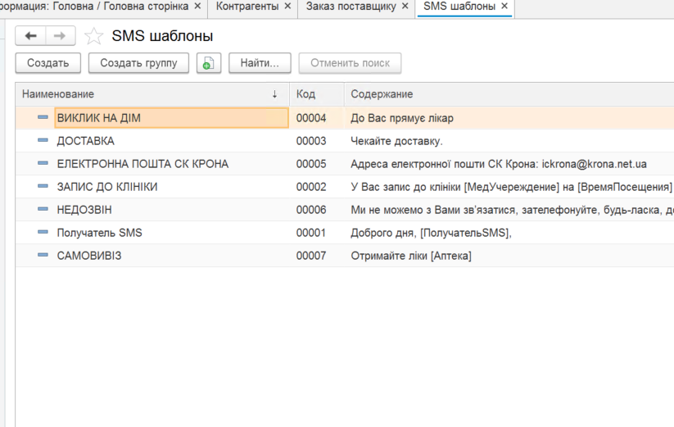Screen dimensions: 674x427
Task: Switch to the Контрагенты tab
Action: (x=247, y=7)
